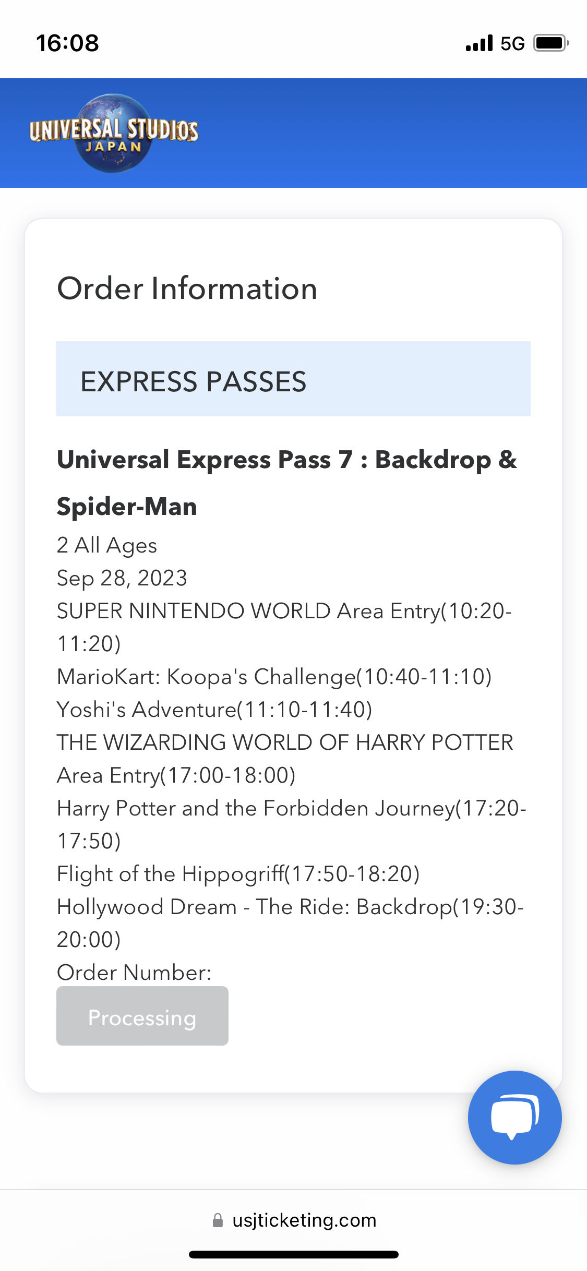Tap the lock icon beside the URL
The image size is (587, 1271).
click(x=218, y=1220)
